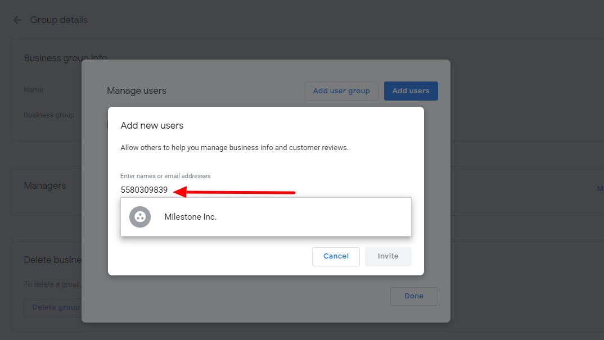Go back using the Group details arrow
Screen dimensions: 604x340
click(17, 20)
